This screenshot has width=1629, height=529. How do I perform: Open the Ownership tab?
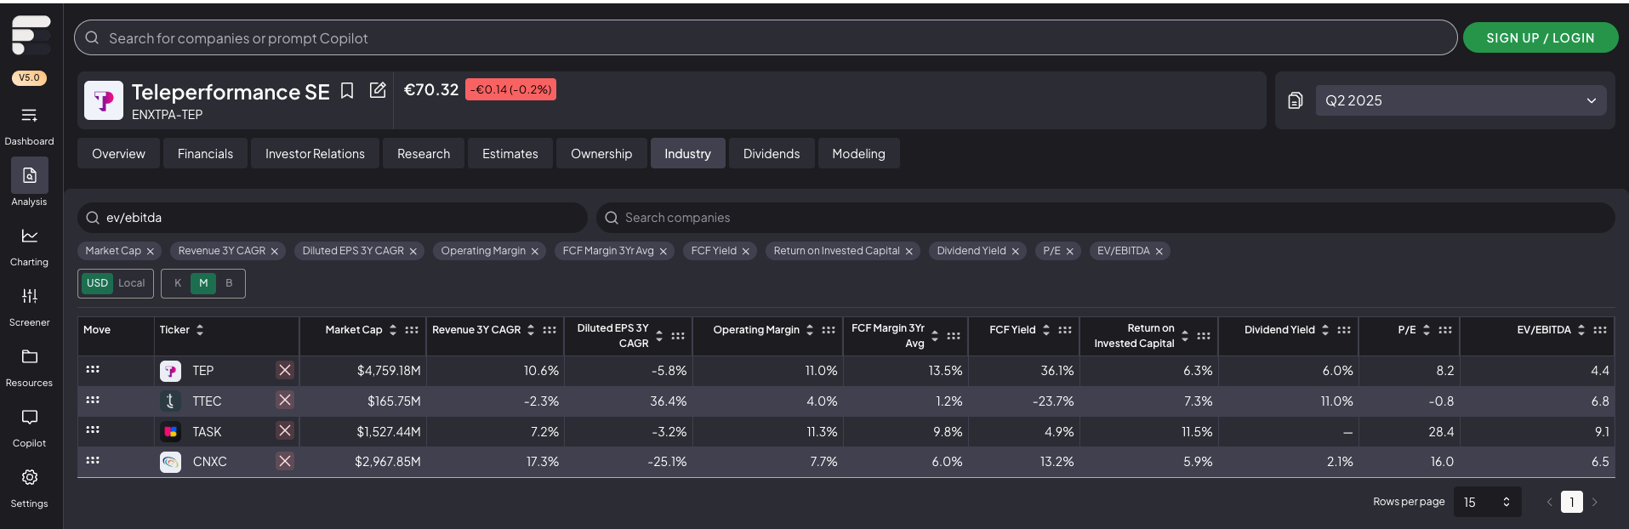[x=601, y=153]
